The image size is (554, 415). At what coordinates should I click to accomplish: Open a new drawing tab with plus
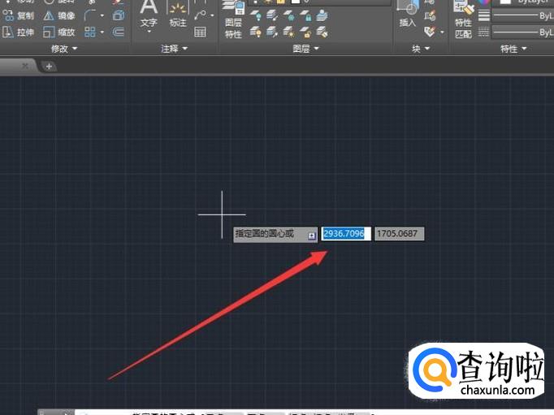click(49, 66)
